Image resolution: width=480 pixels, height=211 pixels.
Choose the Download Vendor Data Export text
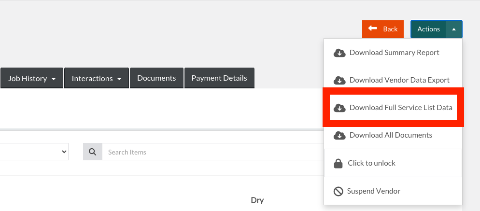tap(399, 80)
